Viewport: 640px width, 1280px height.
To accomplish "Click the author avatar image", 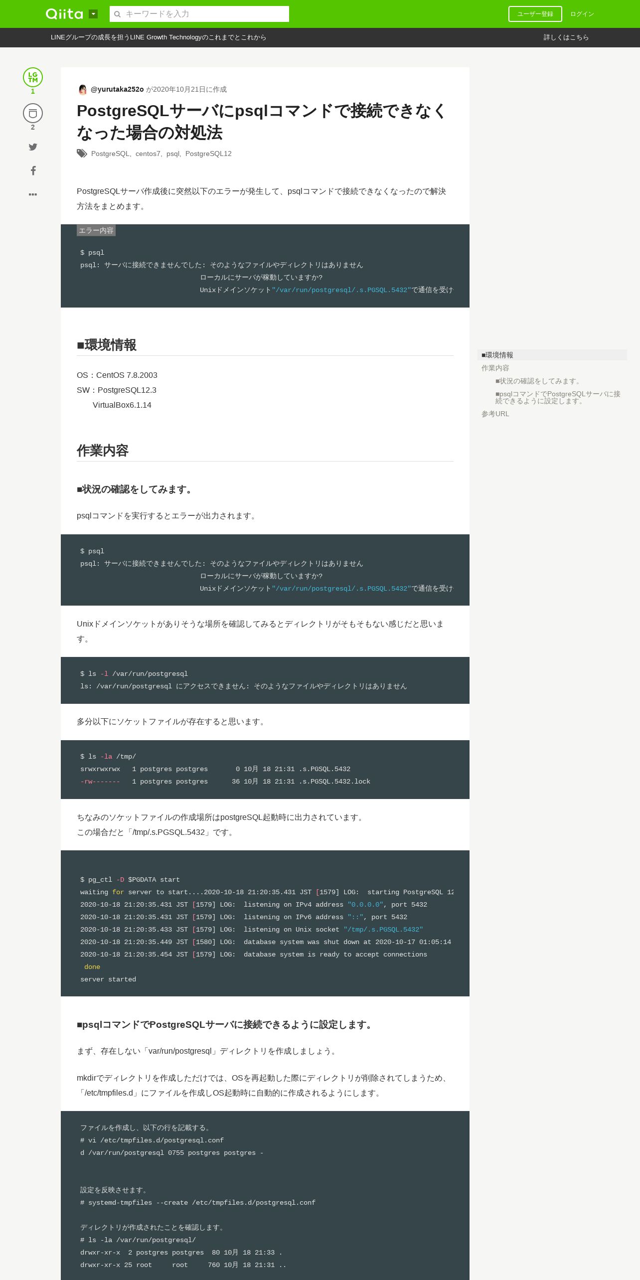I will click(x=83, y=90).
